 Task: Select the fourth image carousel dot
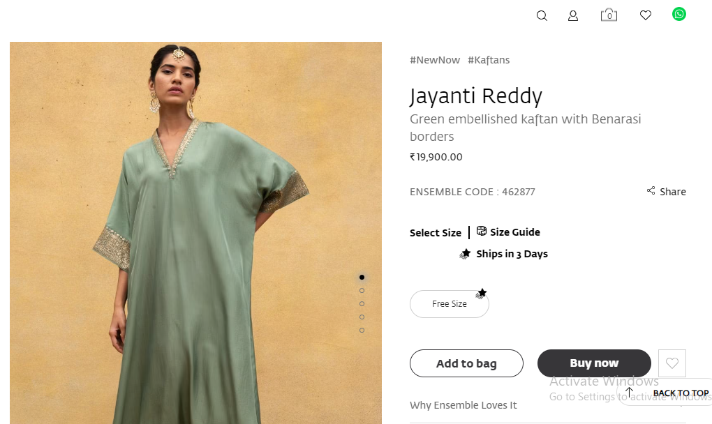tap(362, 317)
